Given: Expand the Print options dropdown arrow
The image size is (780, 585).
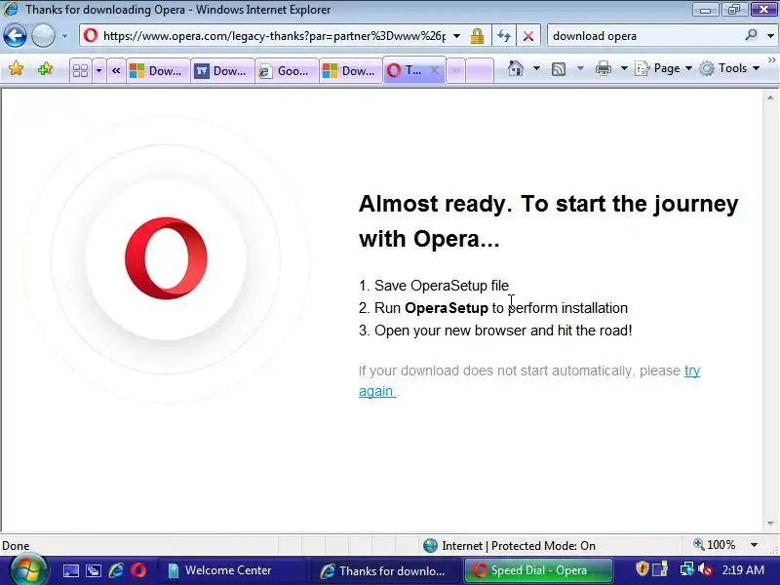Looking at the screenshot, I should pyautogui.click(x=624, y=68).
